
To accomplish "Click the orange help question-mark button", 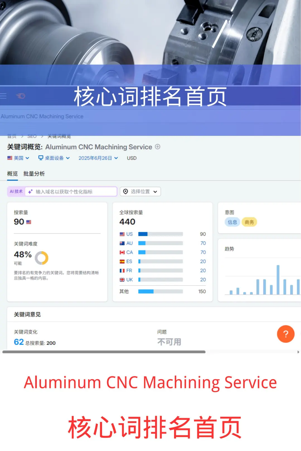I will pos(286,334).
